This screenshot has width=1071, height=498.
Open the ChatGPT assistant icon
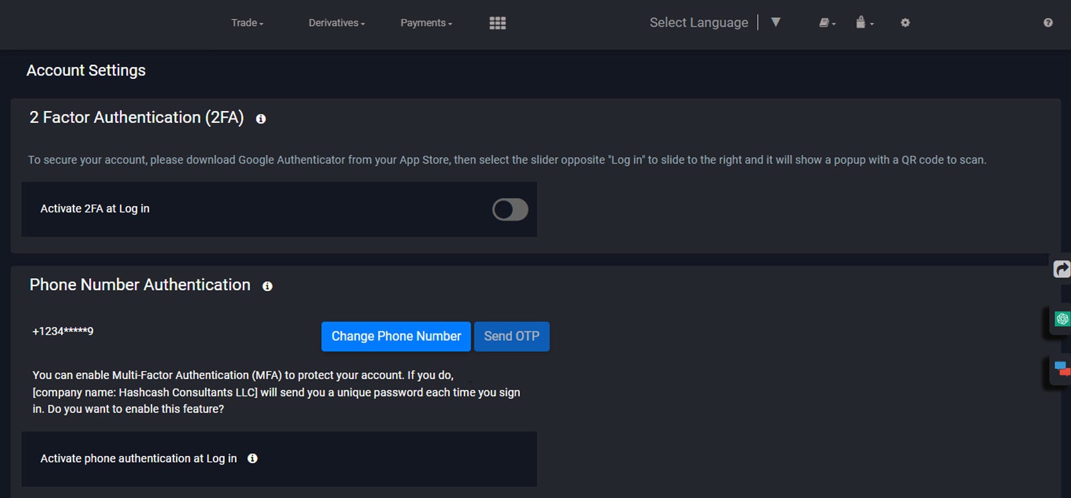click(1062, 319)
